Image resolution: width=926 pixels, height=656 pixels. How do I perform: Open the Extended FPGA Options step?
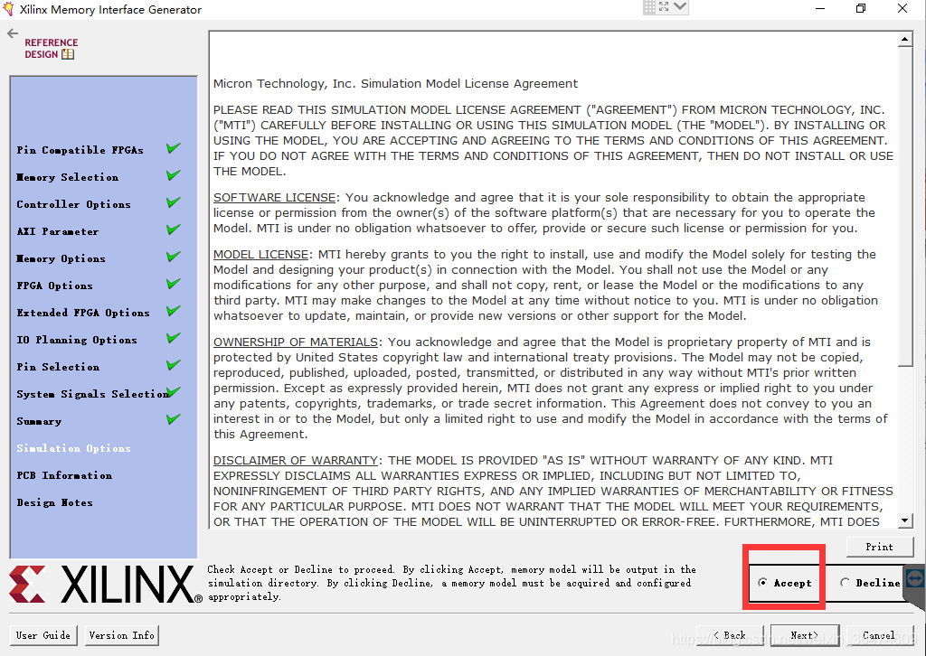(83, 313)
